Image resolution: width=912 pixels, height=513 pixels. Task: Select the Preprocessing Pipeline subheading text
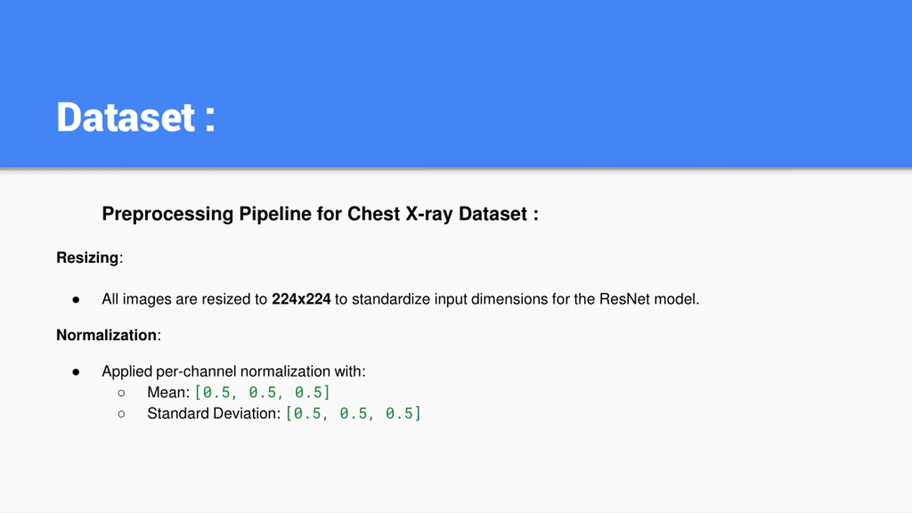(320, 214)
